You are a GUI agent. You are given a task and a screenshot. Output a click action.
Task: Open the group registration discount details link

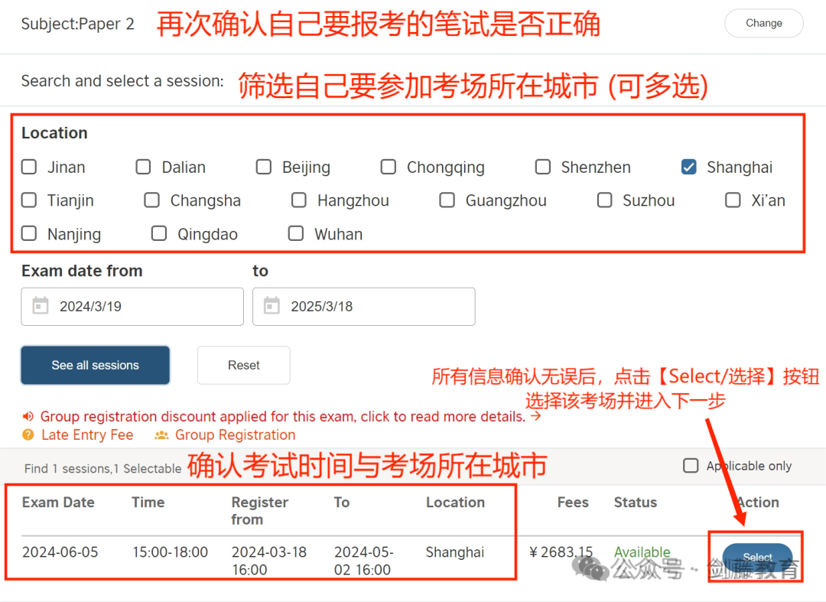pyautogui.click(x=283, y=417)
